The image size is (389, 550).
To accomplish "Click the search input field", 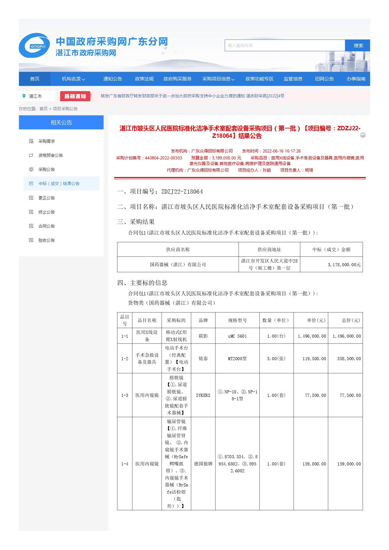I will 284,45.
